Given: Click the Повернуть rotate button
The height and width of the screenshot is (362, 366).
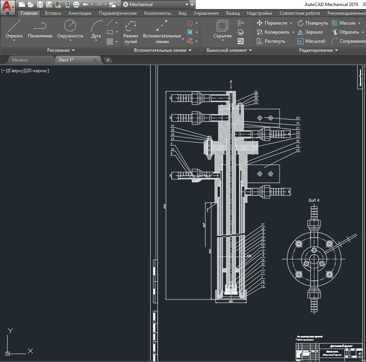Looking at the screenshot, I should 312,23.
